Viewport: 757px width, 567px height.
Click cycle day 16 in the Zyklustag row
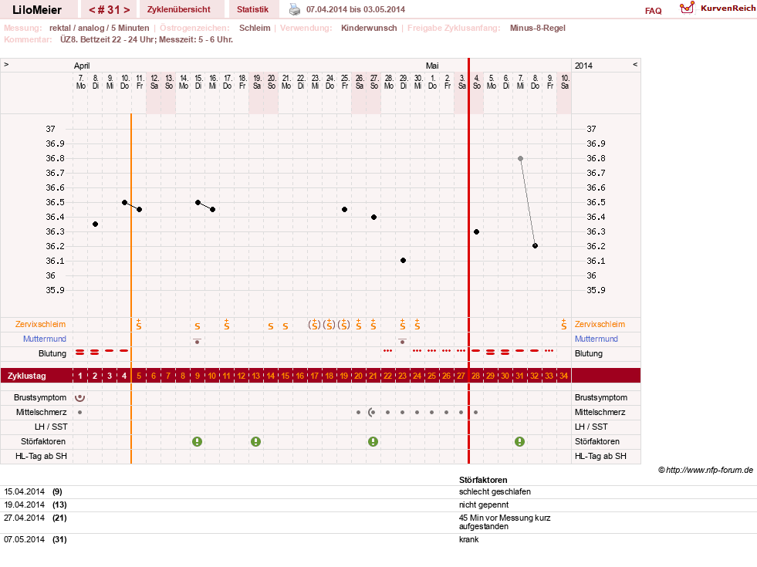point(300,376)
